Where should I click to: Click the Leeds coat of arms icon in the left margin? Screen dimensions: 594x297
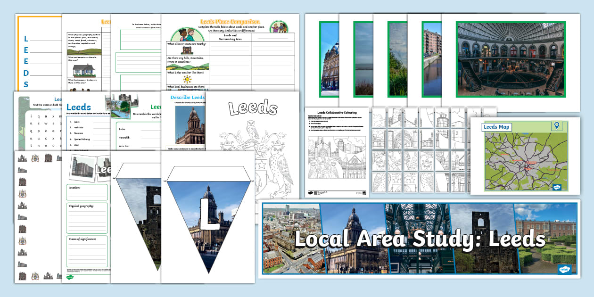pos(23,194)
